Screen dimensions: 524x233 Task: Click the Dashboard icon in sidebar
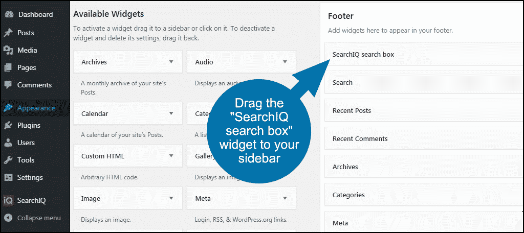point(8,14)
